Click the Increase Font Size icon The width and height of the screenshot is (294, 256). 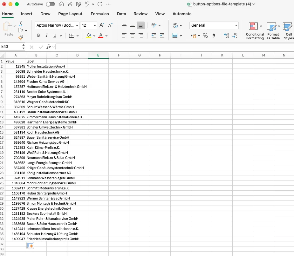tap(102, 25)
